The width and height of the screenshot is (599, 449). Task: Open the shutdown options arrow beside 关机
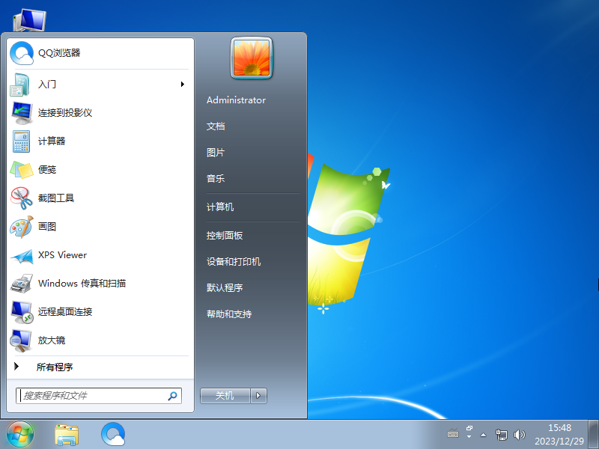[x=258, y=395]
